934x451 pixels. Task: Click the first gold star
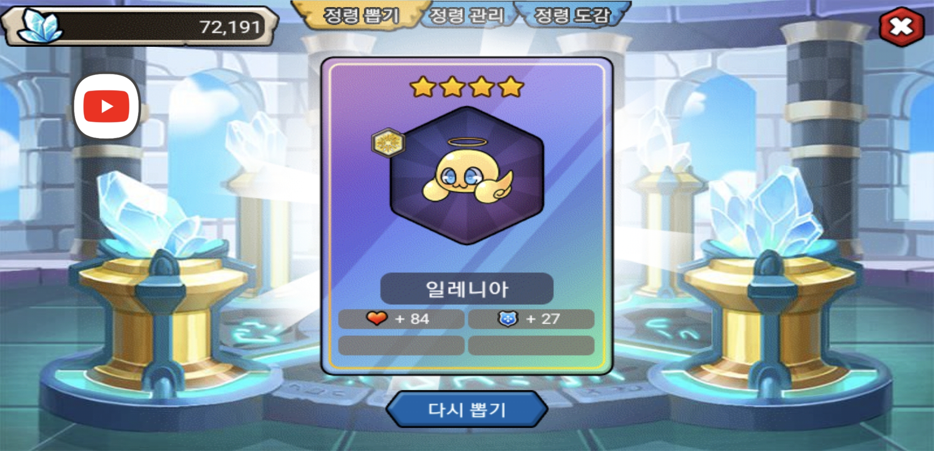(423, 87)
